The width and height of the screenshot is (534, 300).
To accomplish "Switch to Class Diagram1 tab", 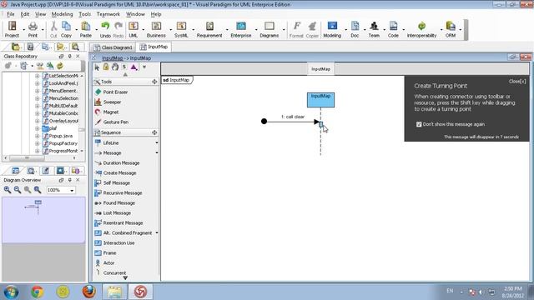I will [x=113, y=47].
